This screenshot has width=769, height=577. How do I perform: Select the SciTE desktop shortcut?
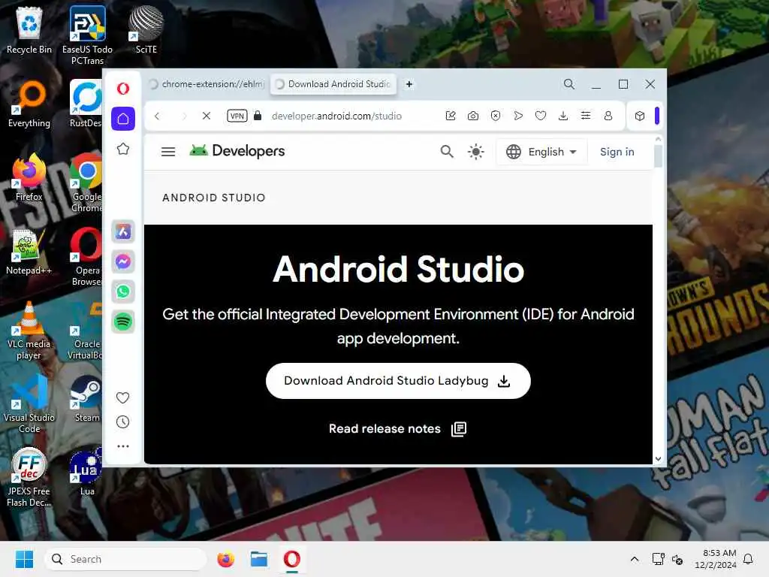[146, 30]
